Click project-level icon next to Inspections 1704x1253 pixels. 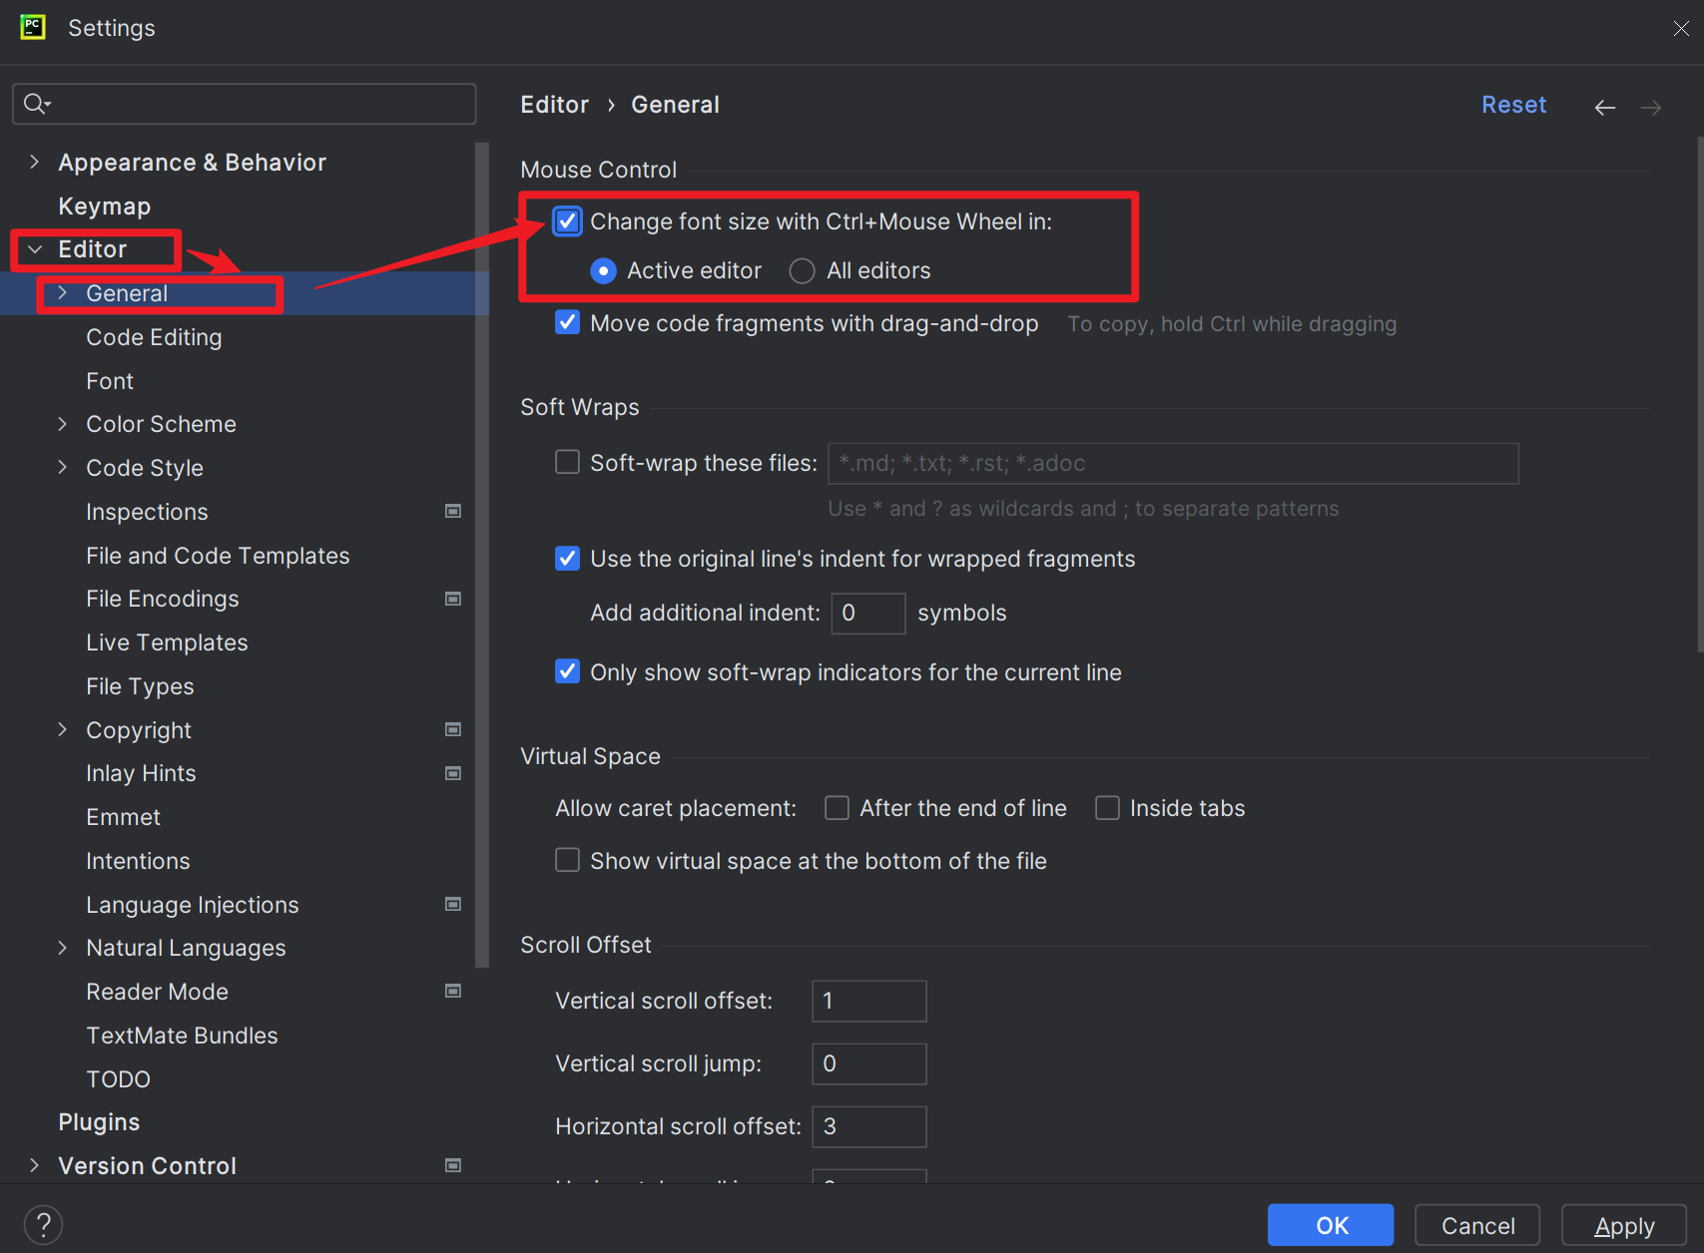pyautogui.click(x=453, y=511)
